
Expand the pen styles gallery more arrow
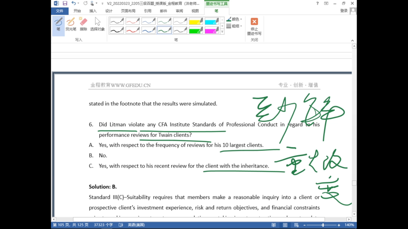(222, 32)
